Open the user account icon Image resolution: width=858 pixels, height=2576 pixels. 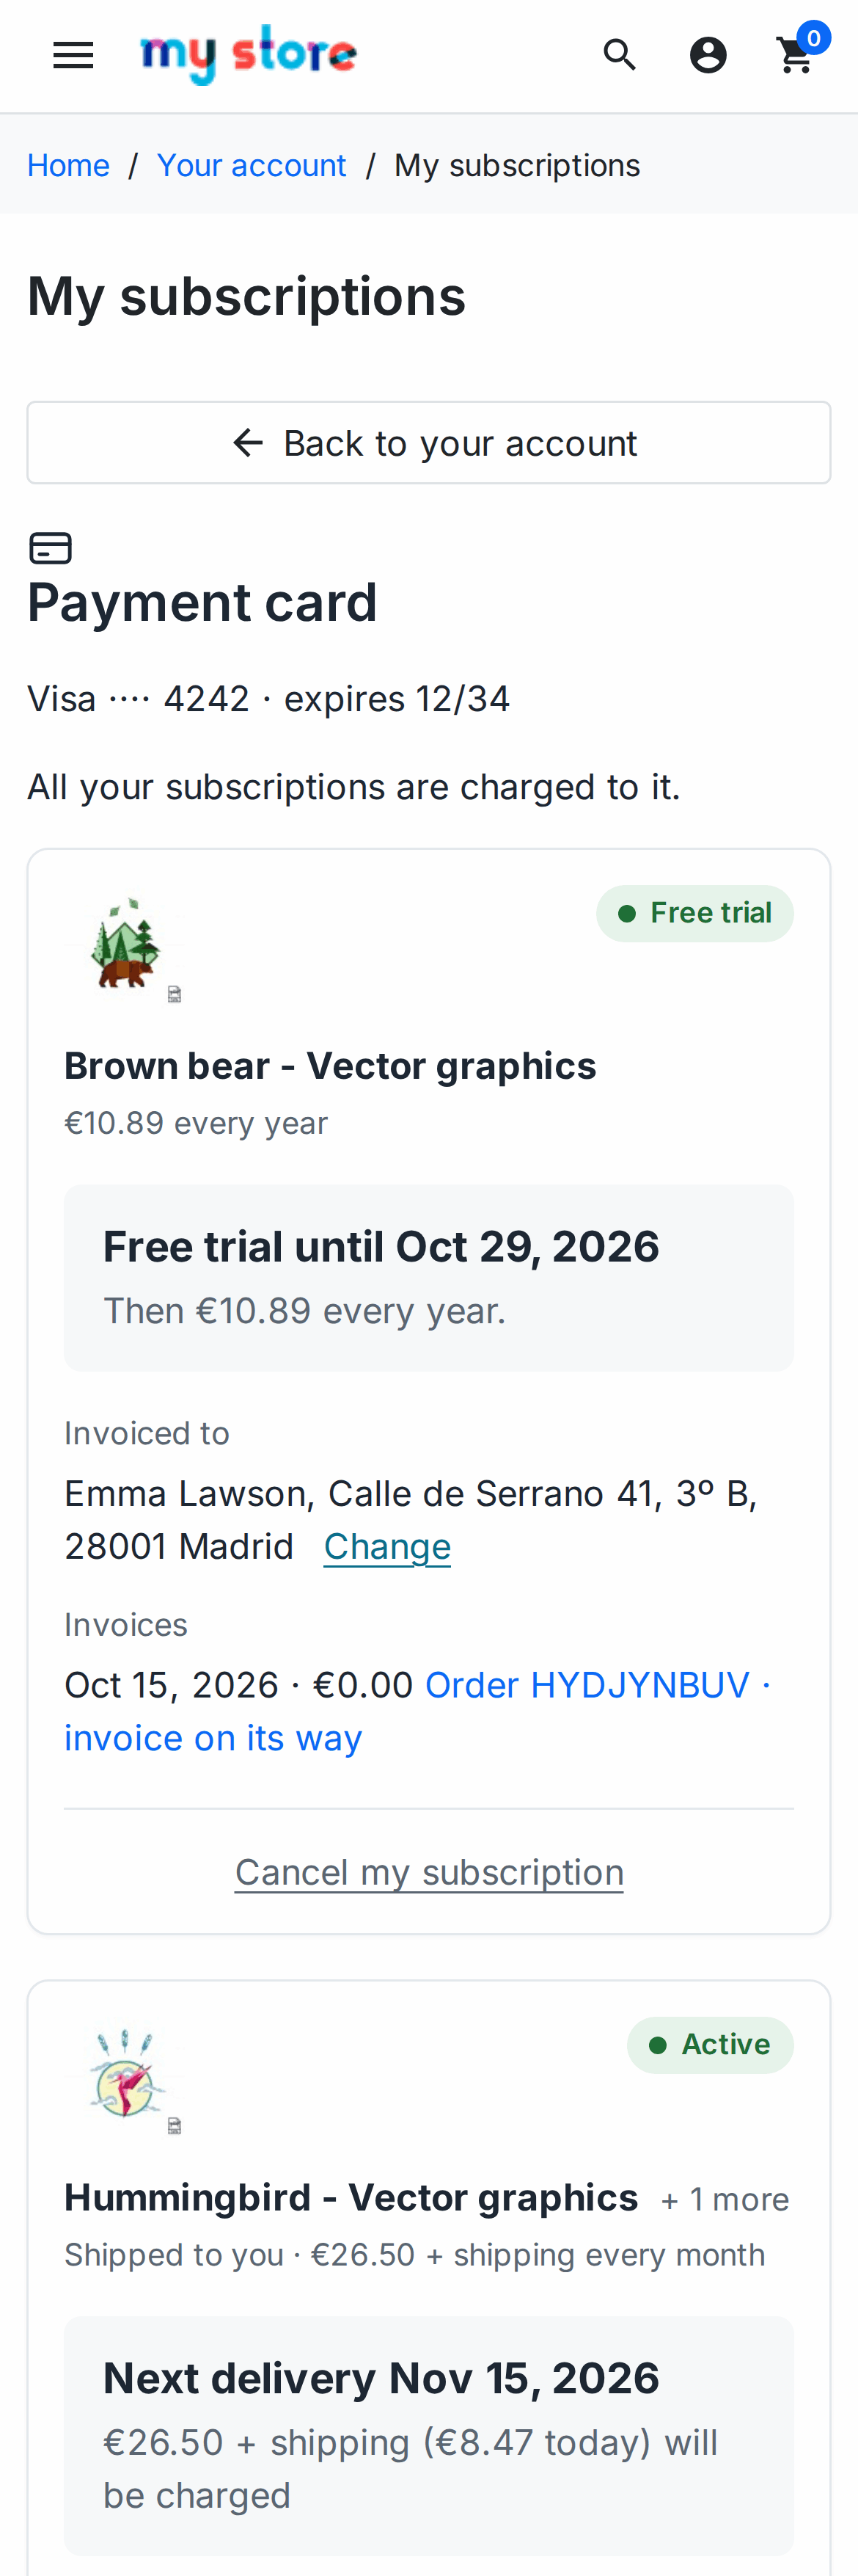pyautogui.click(x=708, y=55)
